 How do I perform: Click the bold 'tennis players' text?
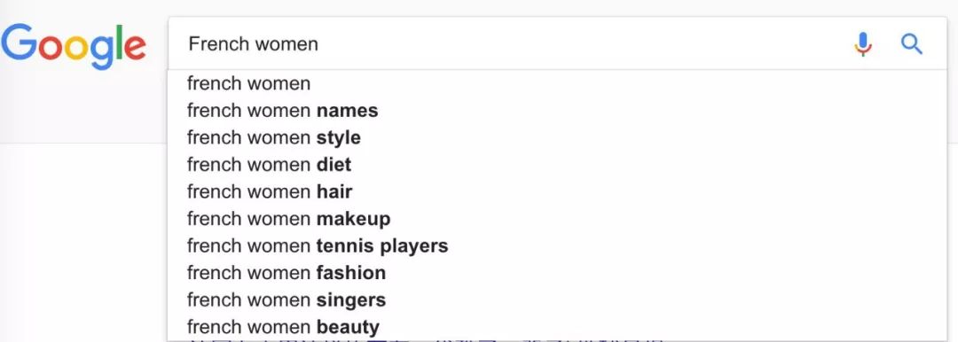point(381,246)
